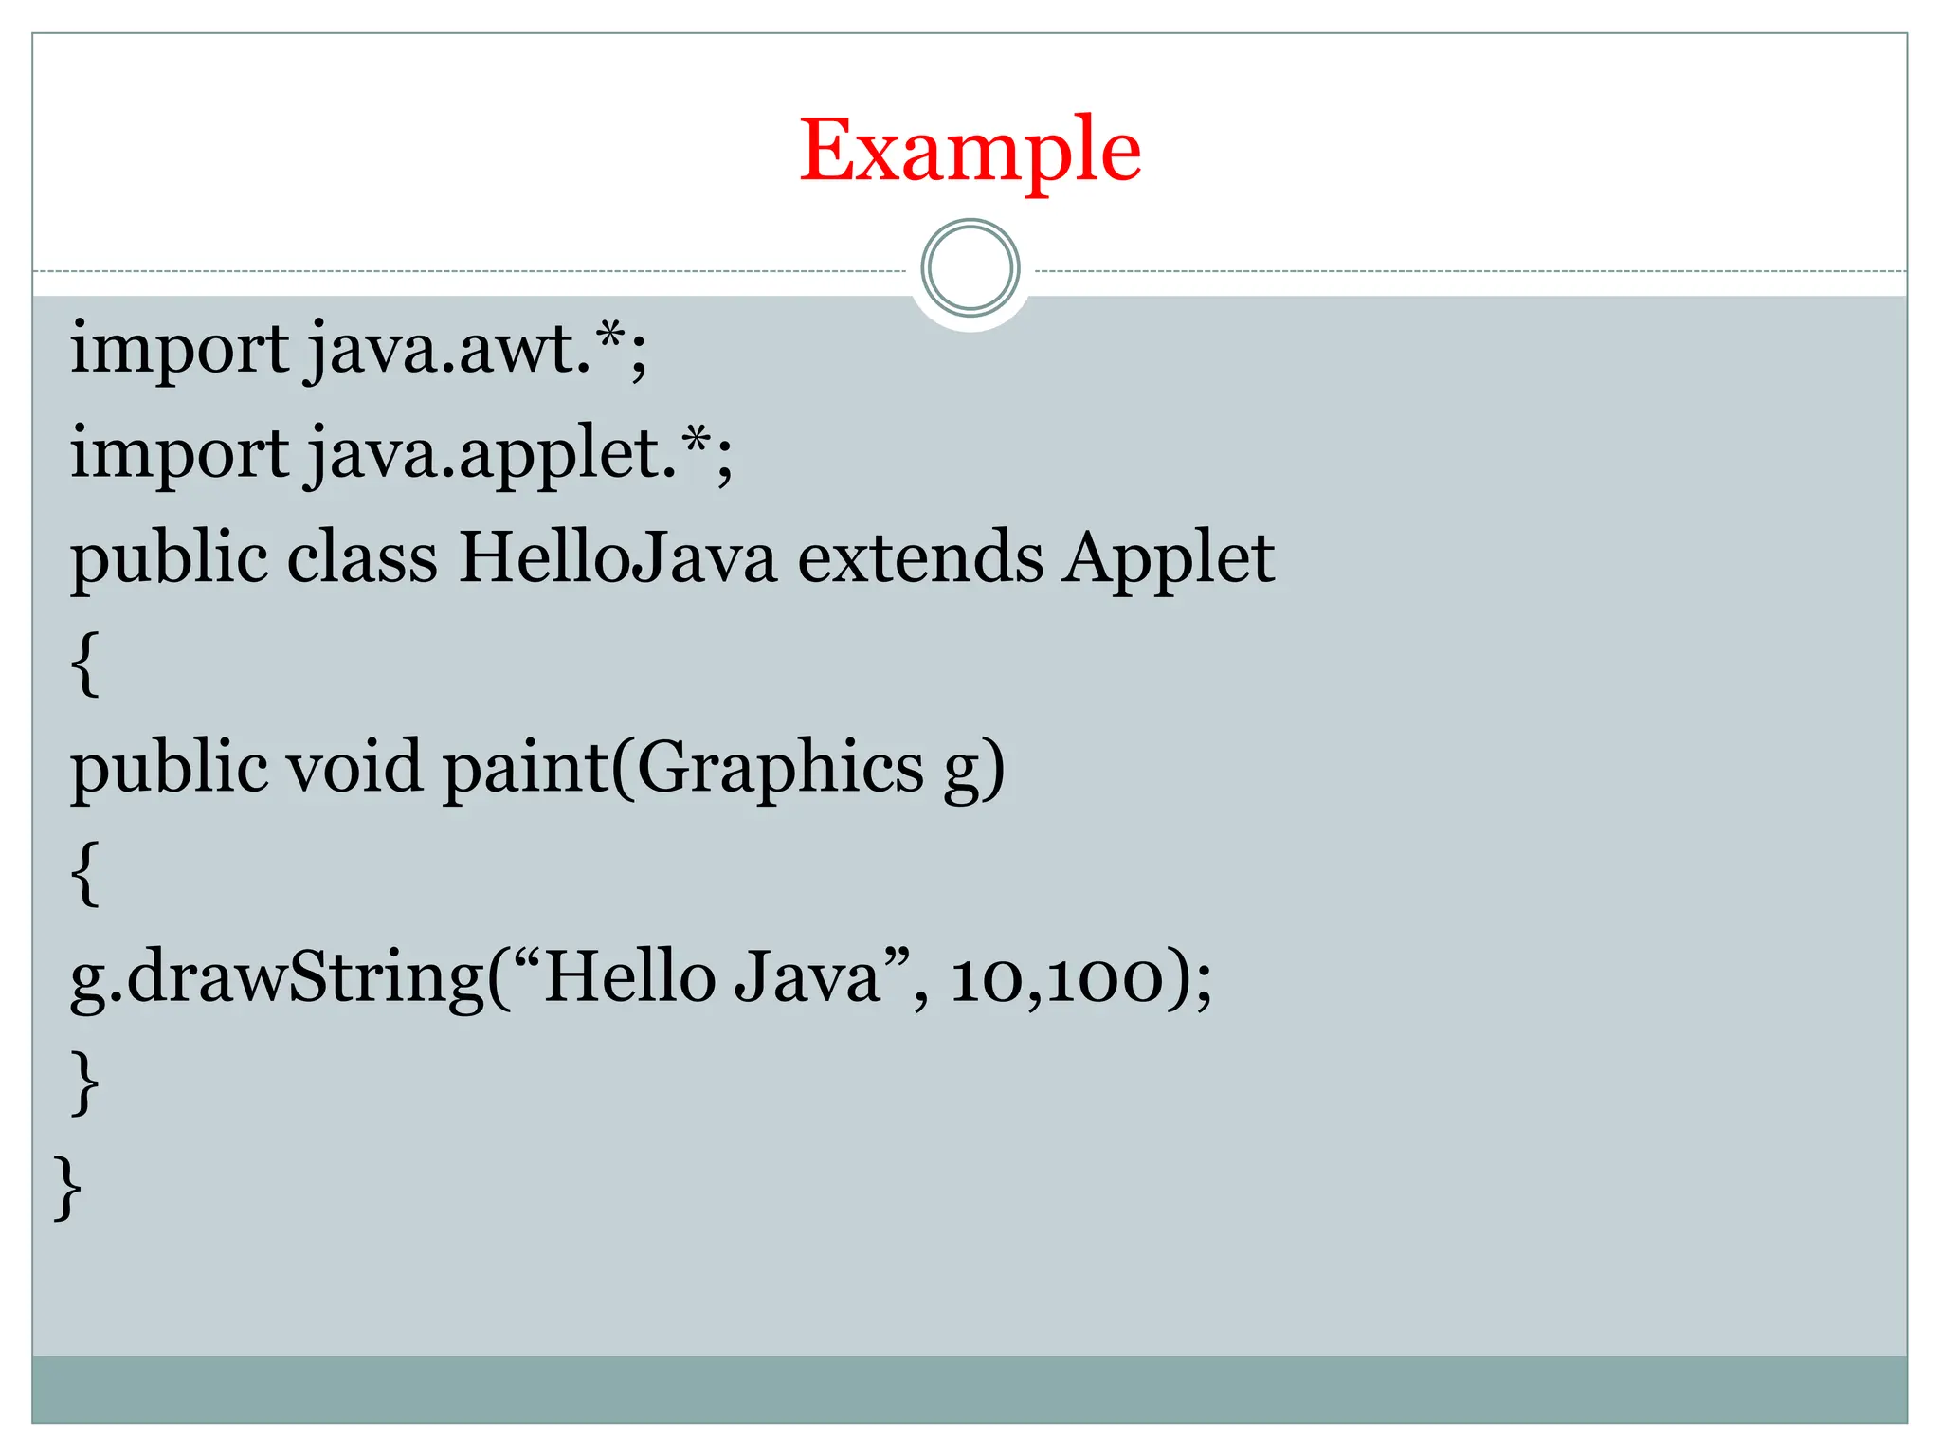
Task: Click the import java.applet line
Action: click(401, 453)
